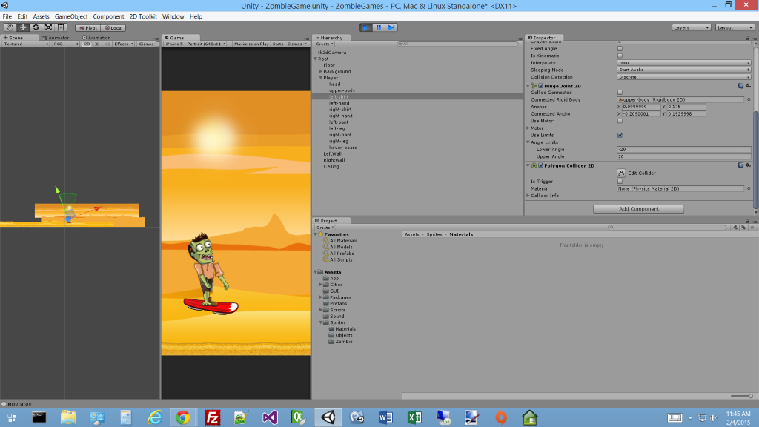Open Qt Creator from the taskbar
The width and height of the screenshot is (759, 427).
pyautogui.click(x=298, y=417)
